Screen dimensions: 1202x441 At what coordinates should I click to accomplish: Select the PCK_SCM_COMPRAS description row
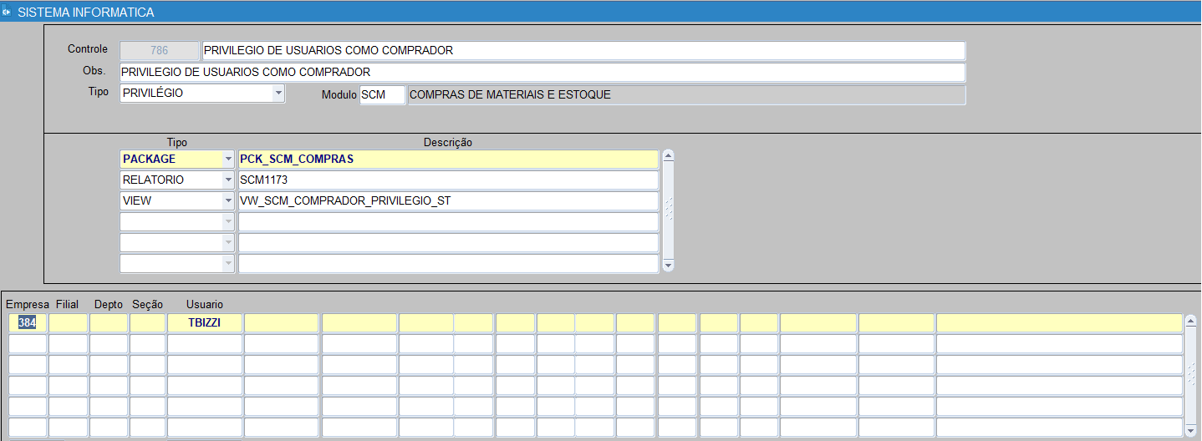pyautogui.click(x=448, y=160)
